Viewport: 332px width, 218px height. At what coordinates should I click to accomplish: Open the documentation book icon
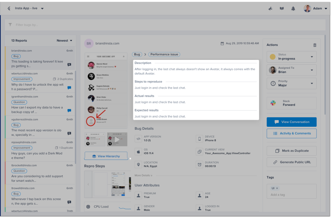click(282, 9)
